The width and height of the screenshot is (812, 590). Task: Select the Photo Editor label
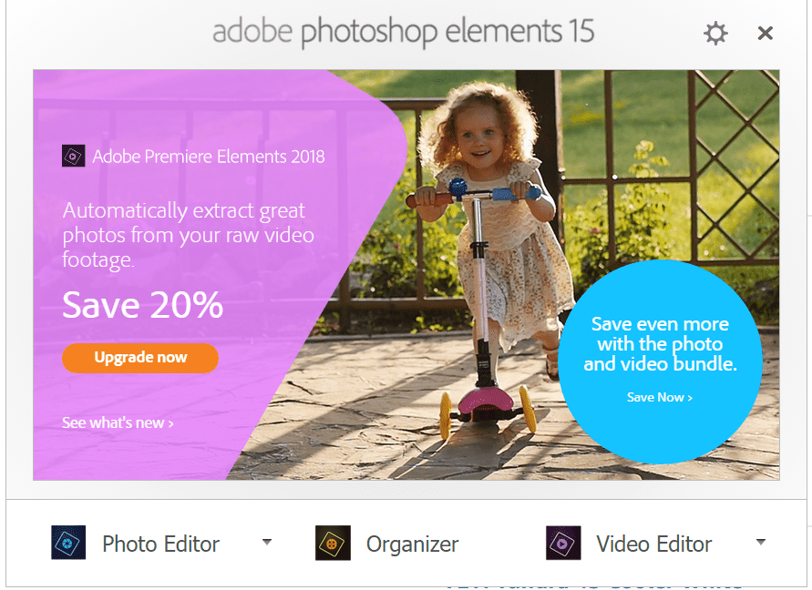point(161,544)
